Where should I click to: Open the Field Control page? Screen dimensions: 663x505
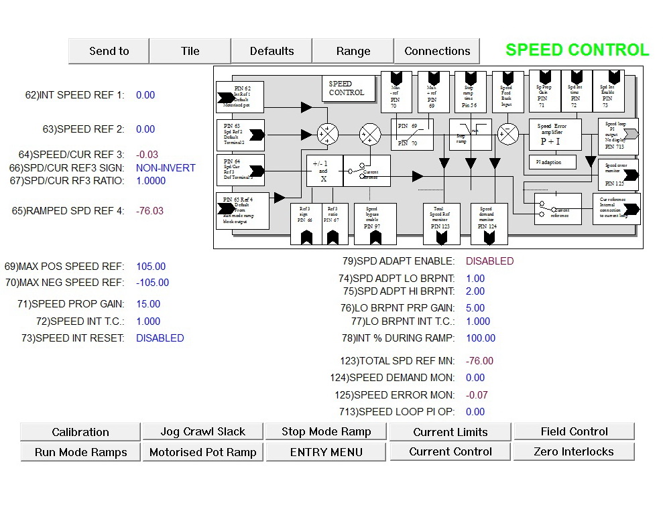(575, 431)
